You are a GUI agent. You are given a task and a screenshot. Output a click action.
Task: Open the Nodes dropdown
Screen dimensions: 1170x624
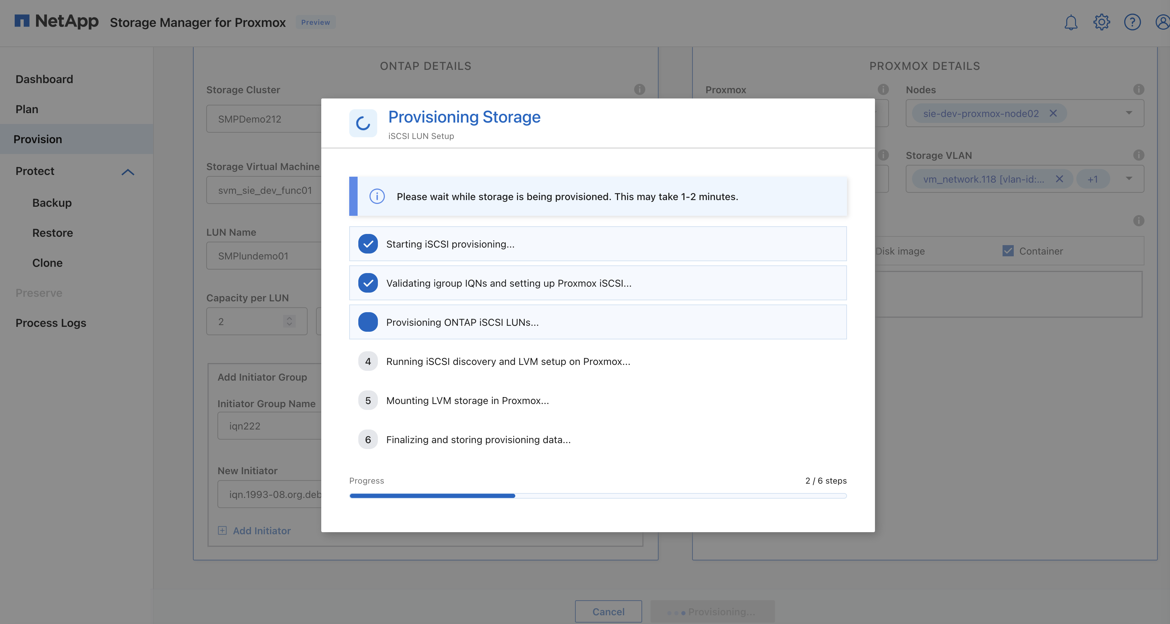coord(1129,113)
